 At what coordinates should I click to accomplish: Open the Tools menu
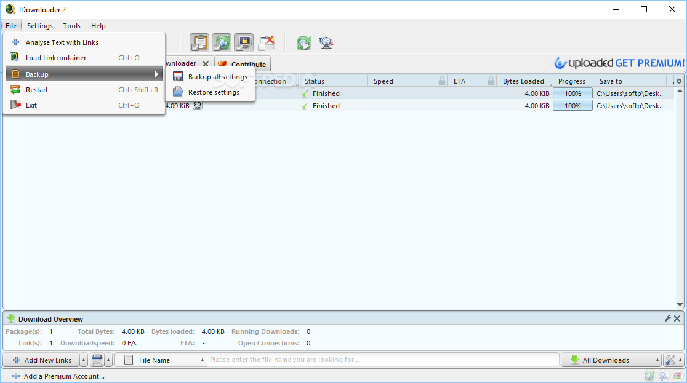click(72, 26)
